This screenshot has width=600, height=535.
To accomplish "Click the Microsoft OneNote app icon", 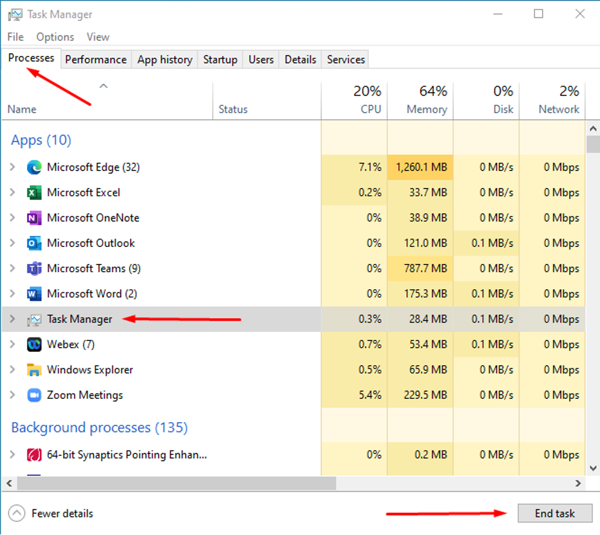I will [34, 217].
